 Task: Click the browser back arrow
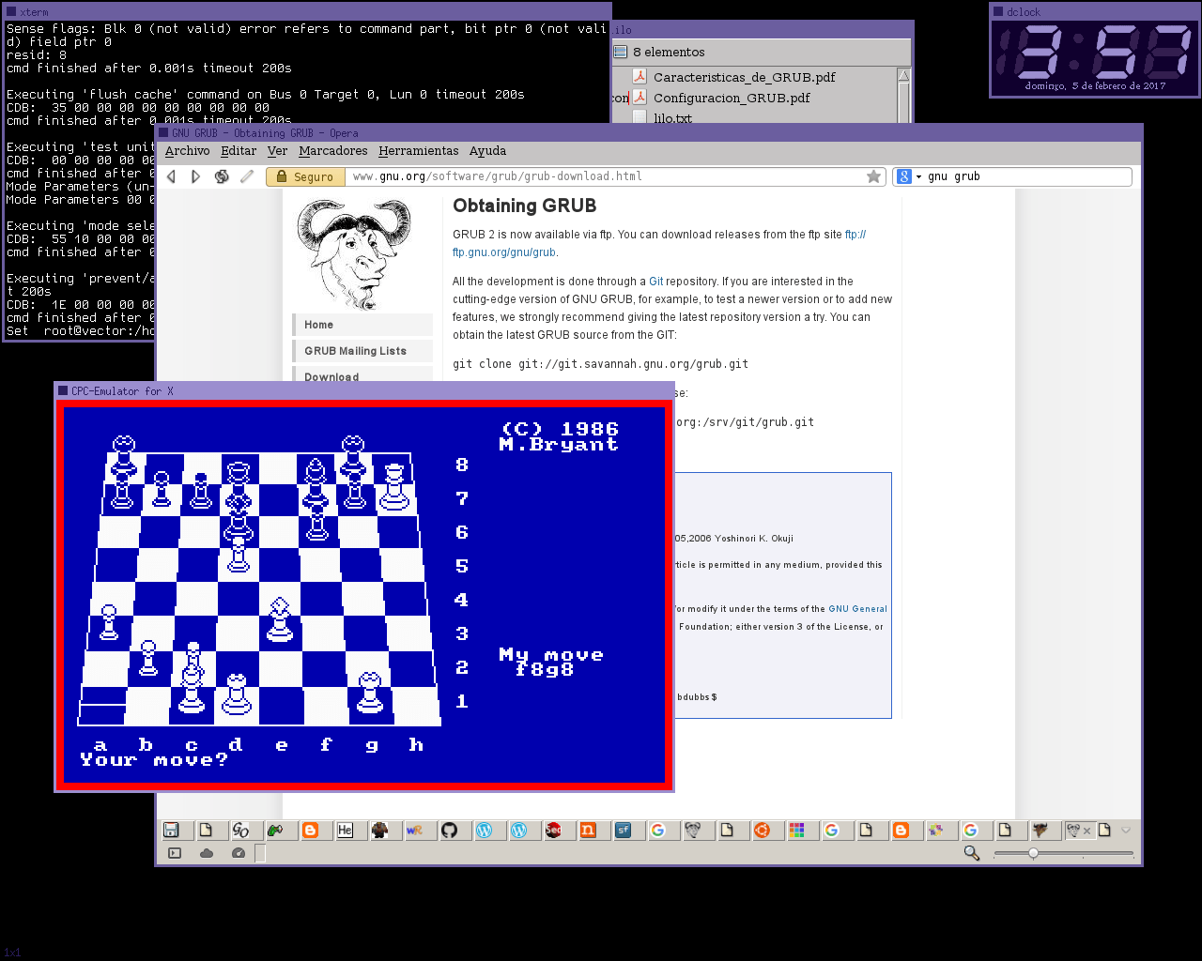coord(171,176)
